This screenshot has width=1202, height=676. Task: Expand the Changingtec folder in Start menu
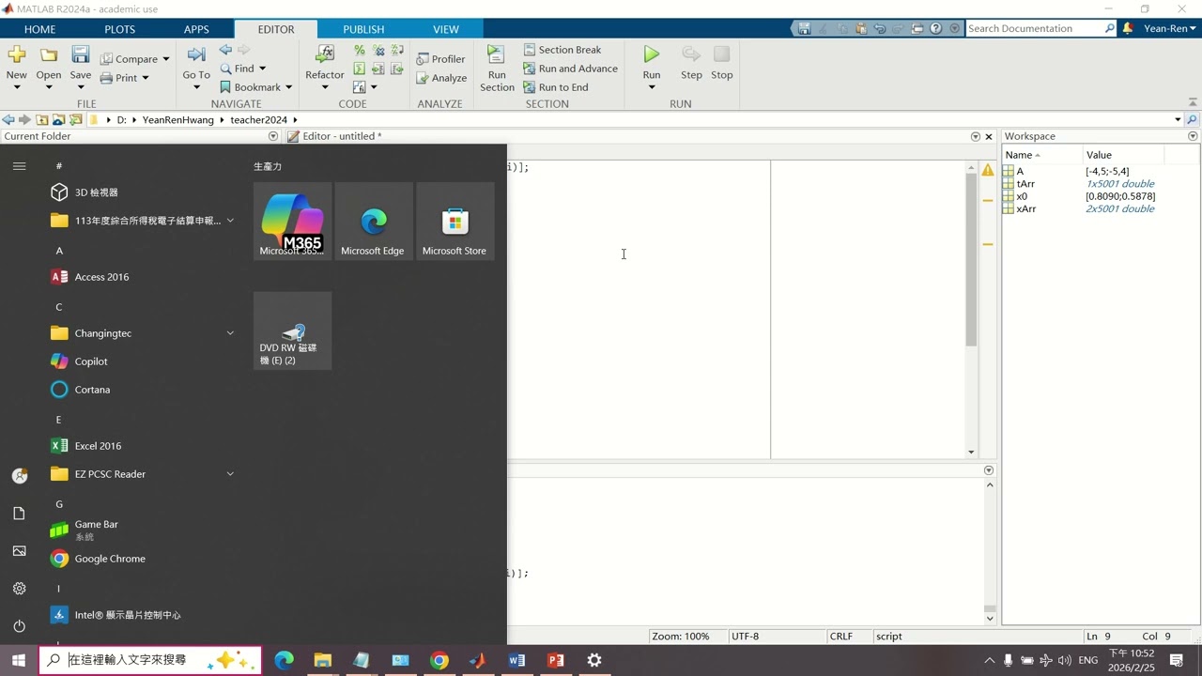[230, 333]
